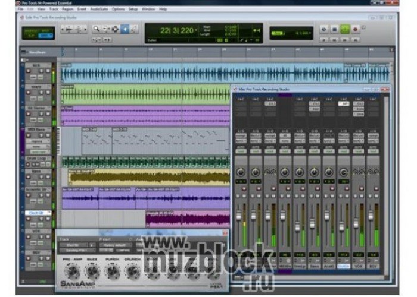Click the yellow Bass audio region
417x297 pixels.
point(149,177)
